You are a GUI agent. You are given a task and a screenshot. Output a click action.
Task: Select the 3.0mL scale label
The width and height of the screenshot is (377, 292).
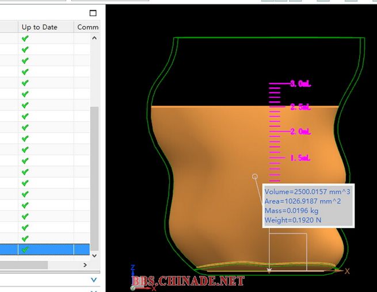pos(300,83)
